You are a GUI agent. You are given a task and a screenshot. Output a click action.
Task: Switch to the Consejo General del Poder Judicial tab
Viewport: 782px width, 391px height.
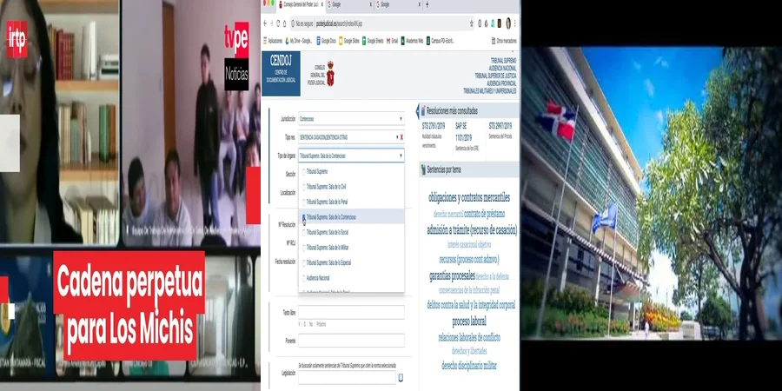(302, 4)
